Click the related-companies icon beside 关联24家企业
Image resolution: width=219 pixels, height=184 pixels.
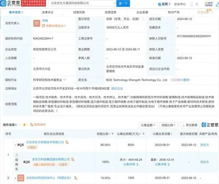(43, 26)
